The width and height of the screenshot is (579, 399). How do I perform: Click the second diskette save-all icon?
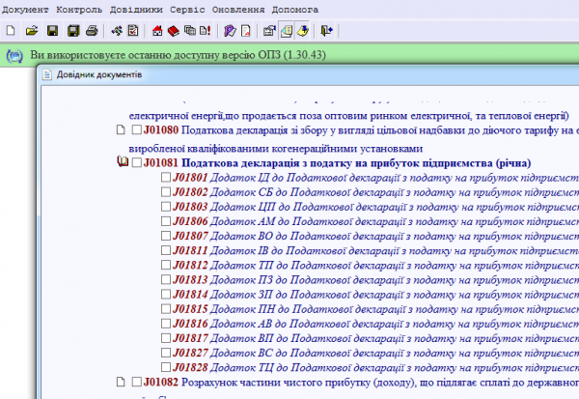pos(73,30)
